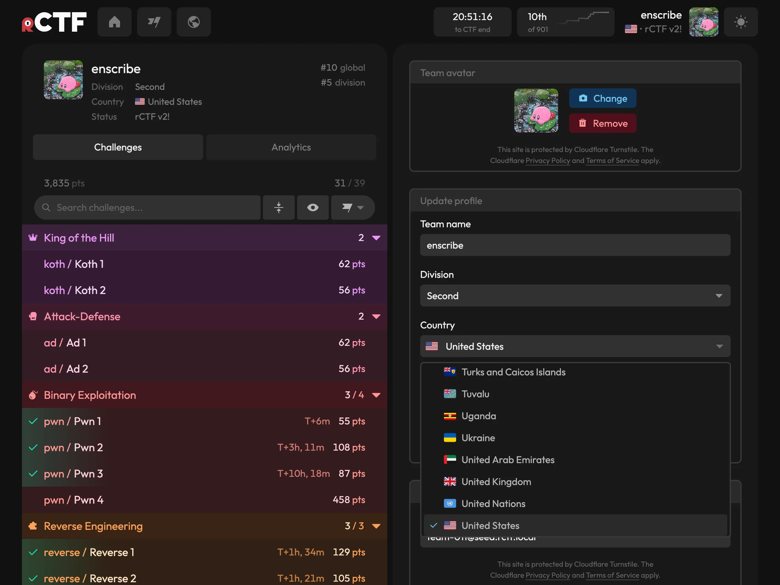Click the "#10 global" rank text
The image size is (780, 585).
(x=342, y=67)
